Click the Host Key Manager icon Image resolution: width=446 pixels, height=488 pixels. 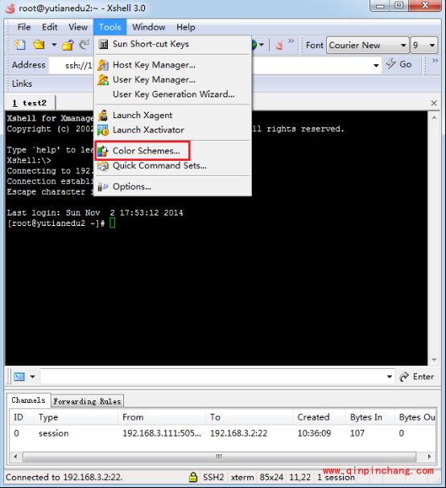103,65
